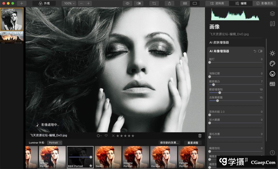Click the crop tool icon
The height and width of the screenshot is (169, 278).
(154, 3)
